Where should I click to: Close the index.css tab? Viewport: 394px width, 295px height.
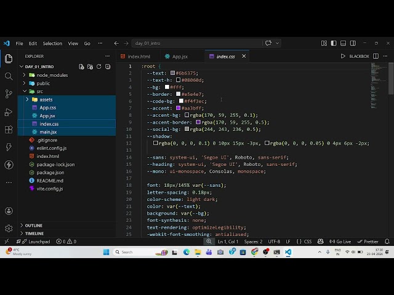pyautogui.click(x=244, y=56)
